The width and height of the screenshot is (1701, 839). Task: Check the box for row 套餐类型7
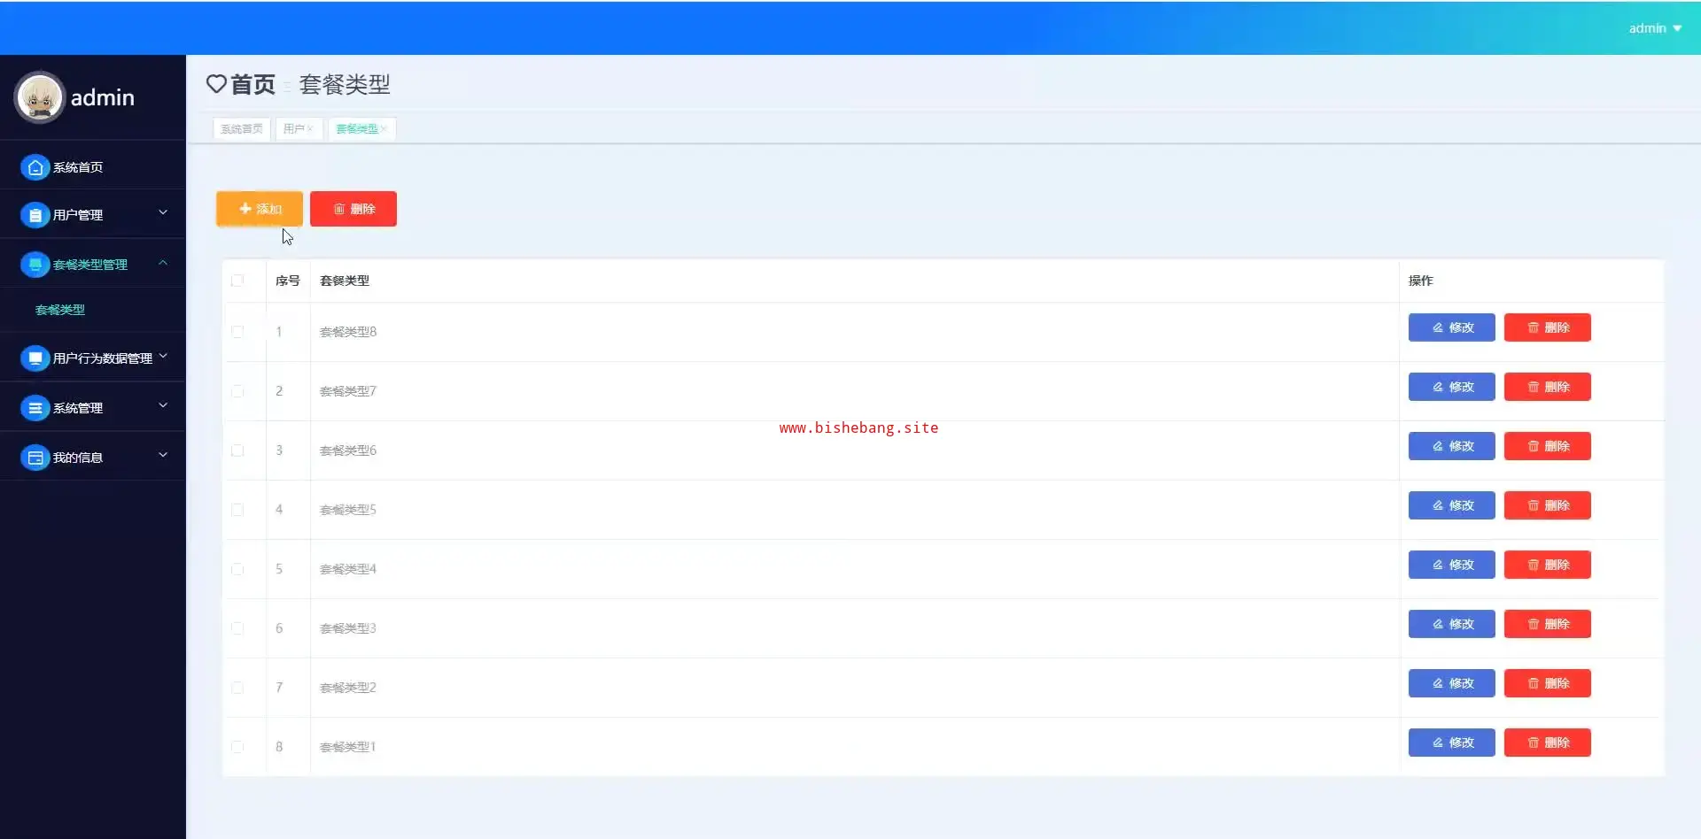point(237,391)
